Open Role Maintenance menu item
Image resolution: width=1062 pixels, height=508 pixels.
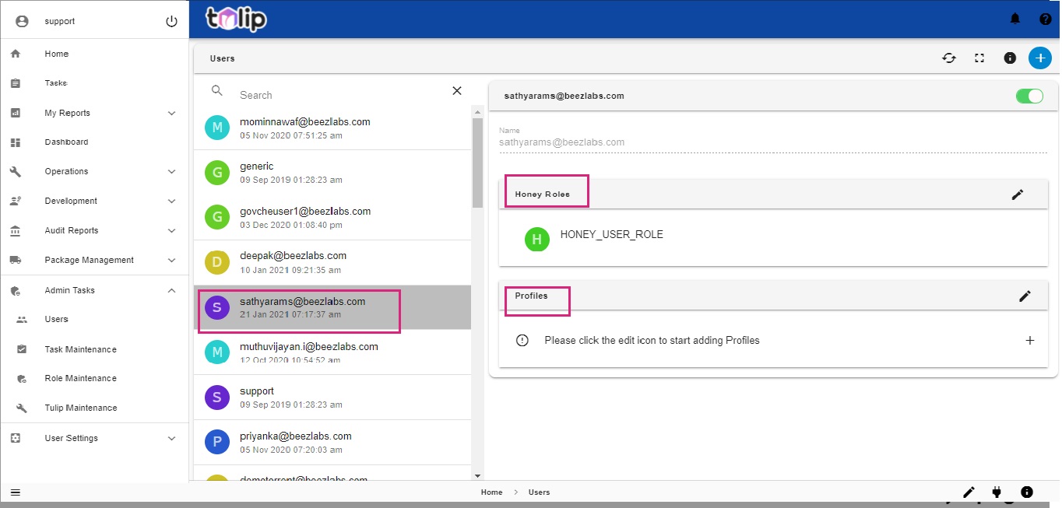click(80, 379)
